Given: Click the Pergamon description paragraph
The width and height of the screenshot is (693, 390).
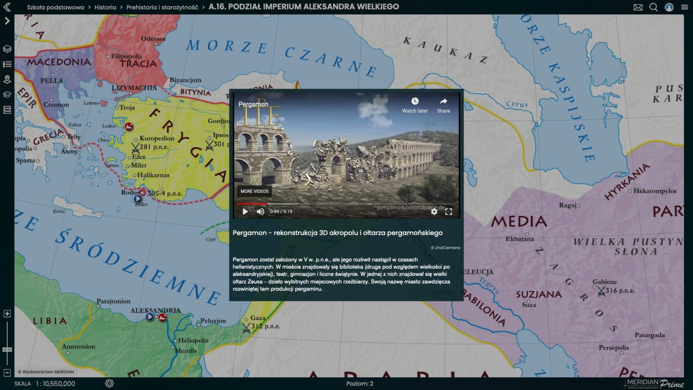Looking at the screenshot, I should point(341,274).
